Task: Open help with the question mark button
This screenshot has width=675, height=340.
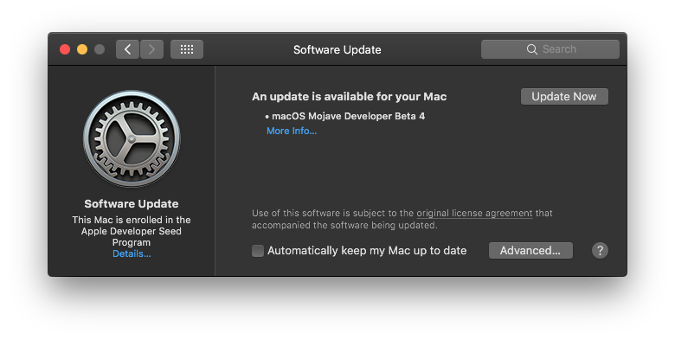Action: coord(600,251)
